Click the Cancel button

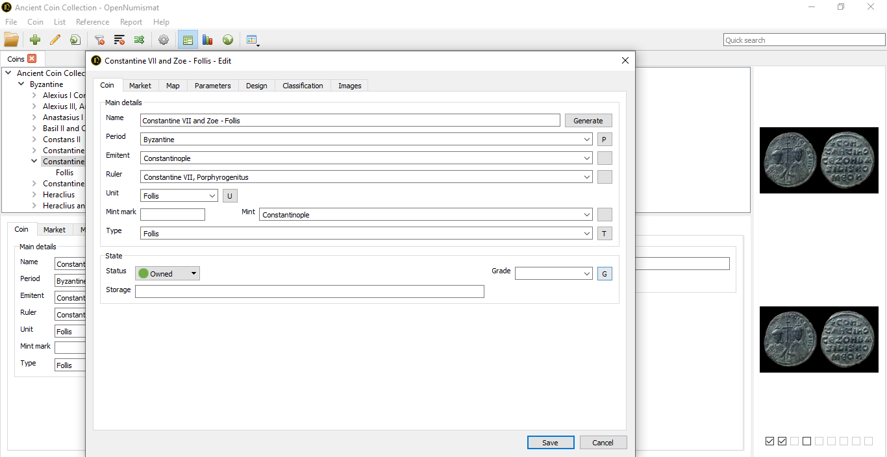click(x=603, y=442)
